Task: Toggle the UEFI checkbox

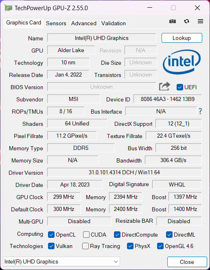Action: coord(180,87)
